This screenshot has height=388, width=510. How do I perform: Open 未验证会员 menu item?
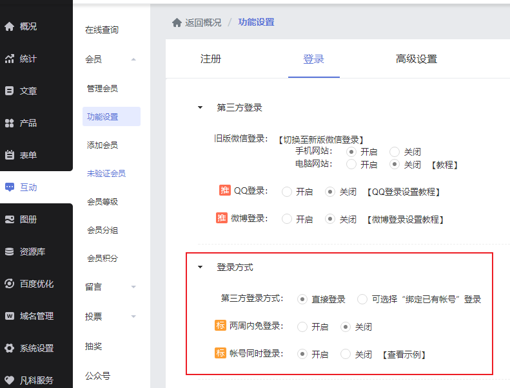(x=106, y=173)
